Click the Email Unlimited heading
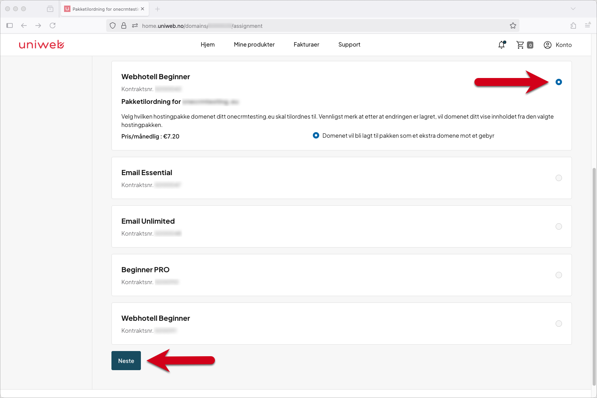This screenshot has height=398, width=597. pos(148,221)
